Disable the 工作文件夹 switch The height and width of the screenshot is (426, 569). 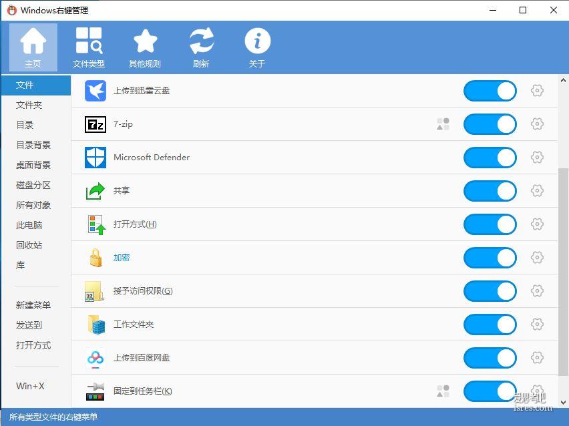tap(490, 325)
